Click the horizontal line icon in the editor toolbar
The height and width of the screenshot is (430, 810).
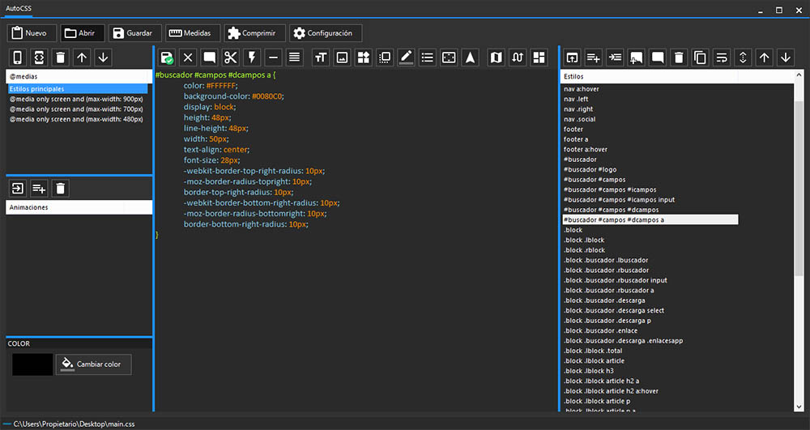273,57
